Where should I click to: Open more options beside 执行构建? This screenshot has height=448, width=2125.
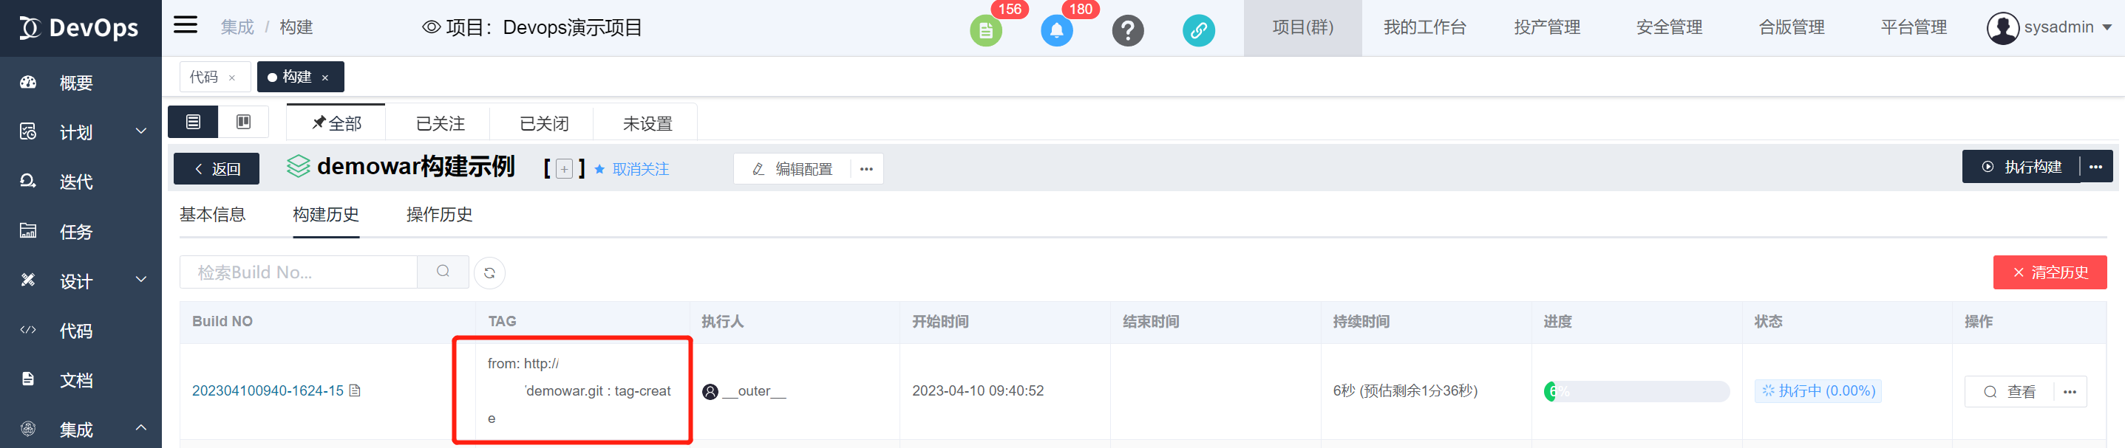2095,168
